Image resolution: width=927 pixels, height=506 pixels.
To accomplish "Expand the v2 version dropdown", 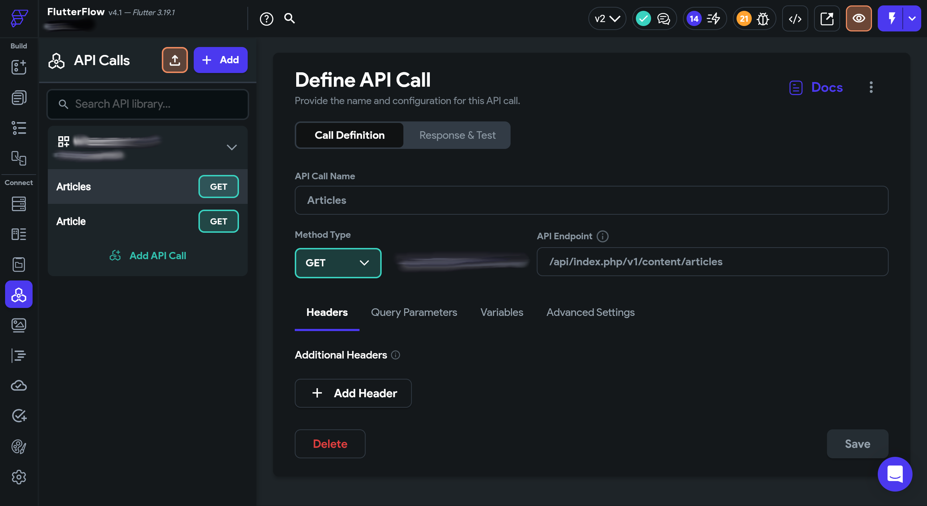I will (x=607, y=19).
